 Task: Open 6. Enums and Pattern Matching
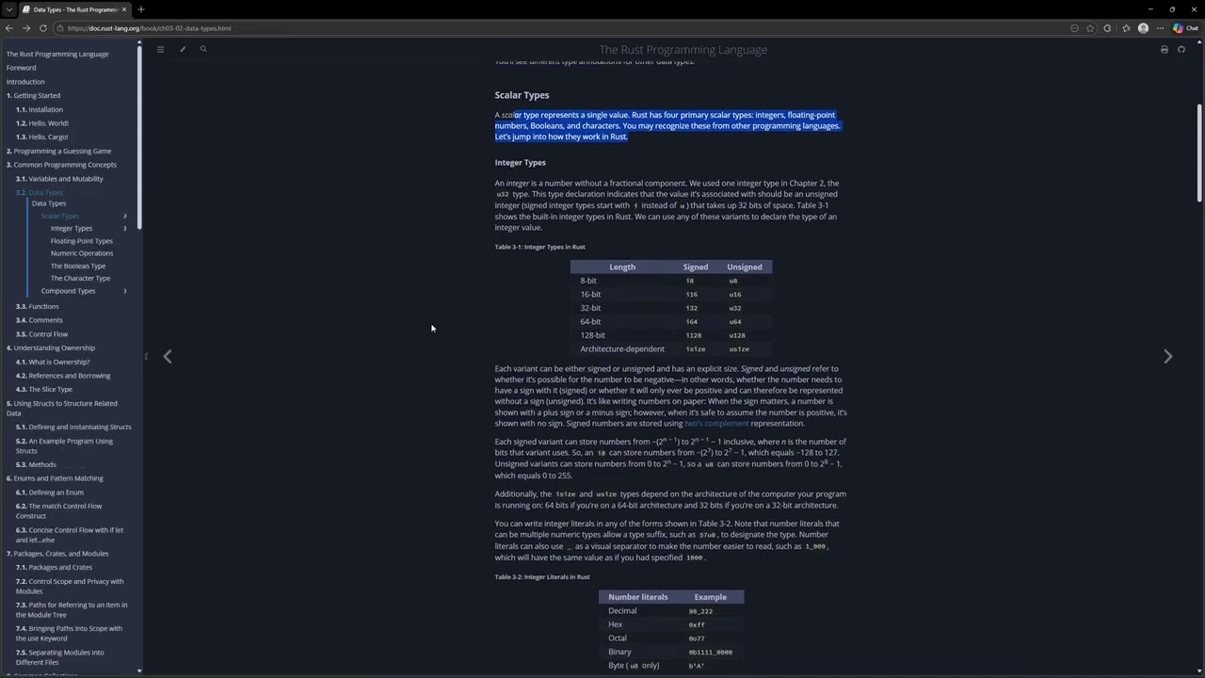(x=55, y=478)
